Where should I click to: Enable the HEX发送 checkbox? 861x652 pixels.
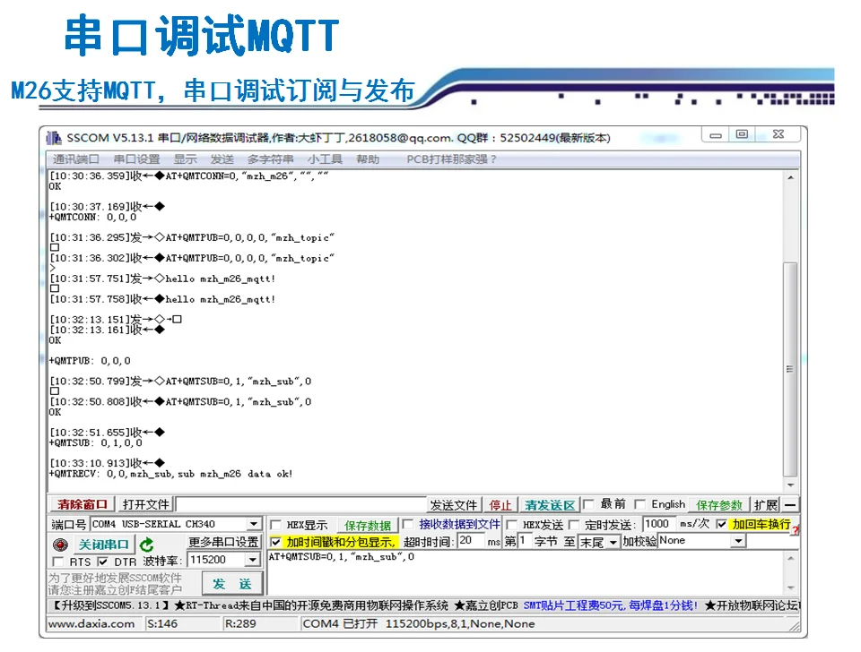pos(512,525)
